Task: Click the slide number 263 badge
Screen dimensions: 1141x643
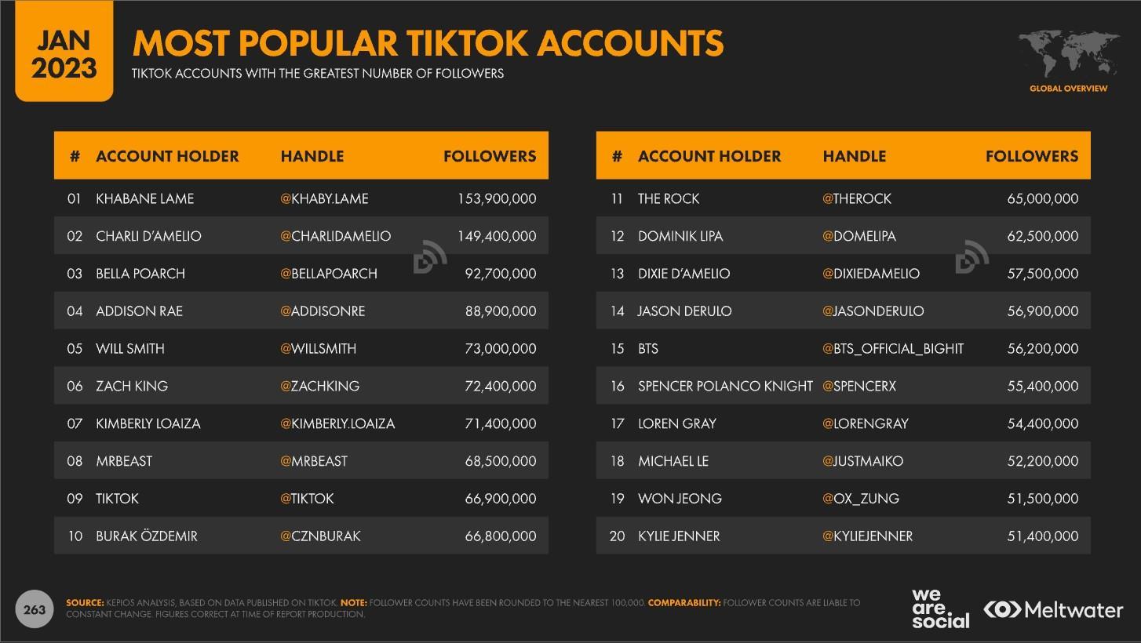Action: click(35, 609)
